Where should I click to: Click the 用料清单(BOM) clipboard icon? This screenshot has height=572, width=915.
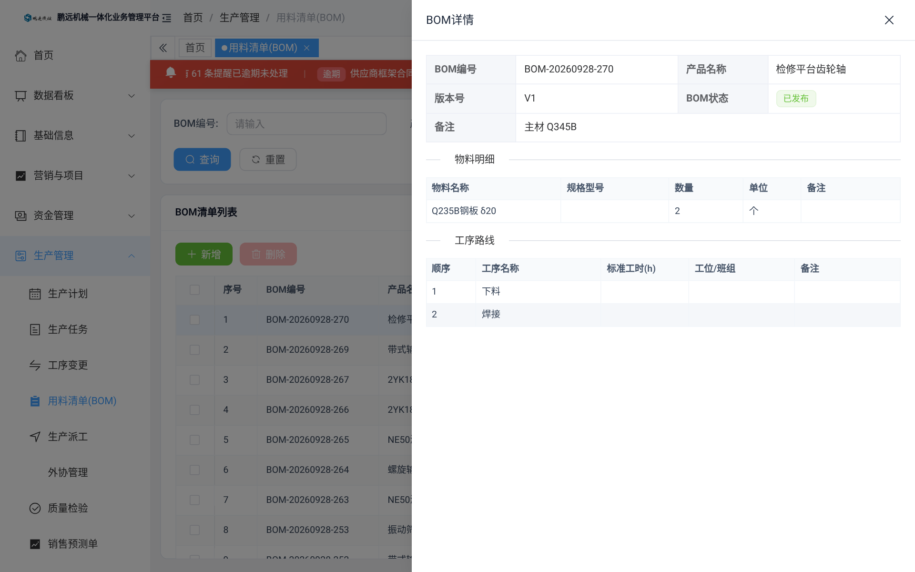(x=35, y=401)
